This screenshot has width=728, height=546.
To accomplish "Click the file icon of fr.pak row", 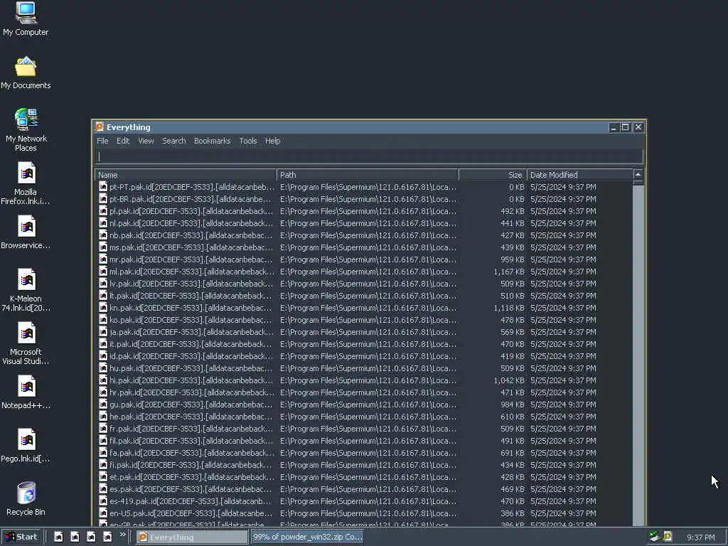I will click(103, 428).
